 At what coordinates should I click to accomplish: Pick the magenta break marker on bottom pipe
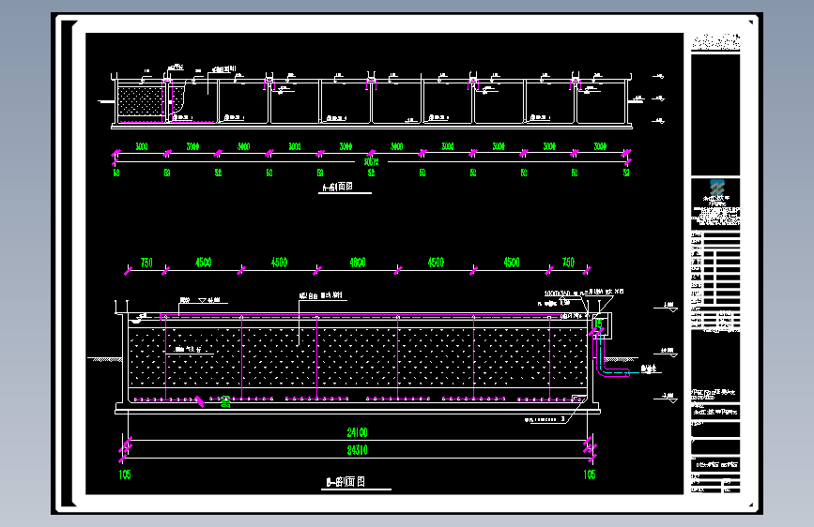199,401
